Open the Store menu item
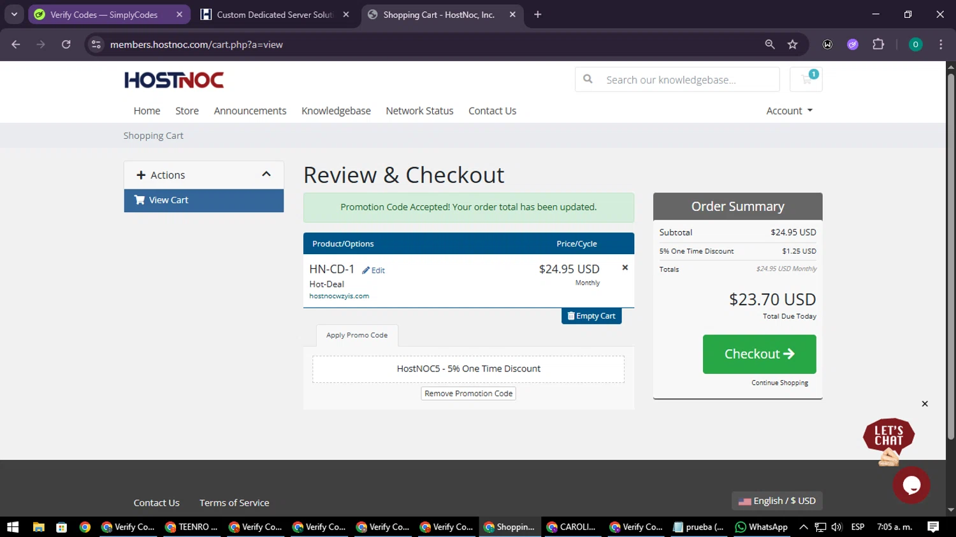Viewport: 956px width, 537px height. pos(187,111)
